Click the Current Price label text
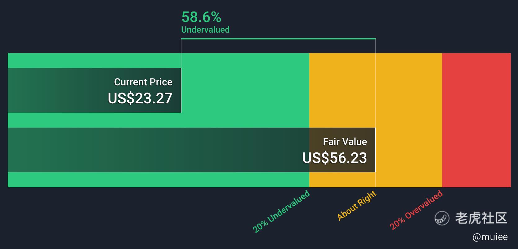518x249 pixels. [x=143, y=82]
